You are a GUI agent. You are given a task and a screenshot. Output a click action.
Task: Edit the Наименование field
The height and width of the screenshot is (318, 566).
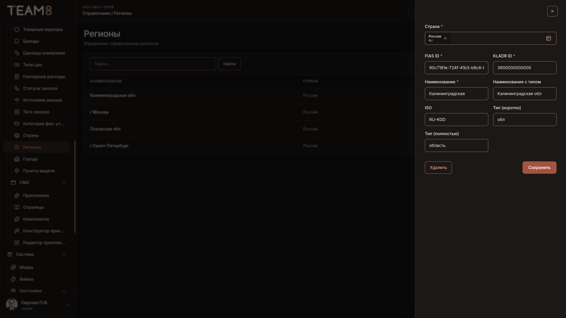[x=456, y=93]
